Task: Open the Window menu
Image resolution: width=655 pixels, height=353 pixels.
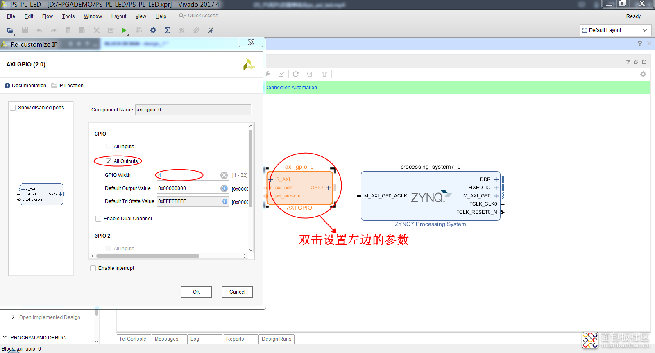Action: pyautogui.click(x=93, y=16)
